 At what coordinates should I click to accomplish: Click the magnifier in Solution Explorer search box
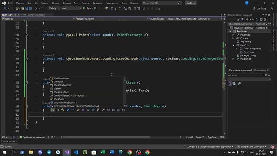(x=267, y=24)
